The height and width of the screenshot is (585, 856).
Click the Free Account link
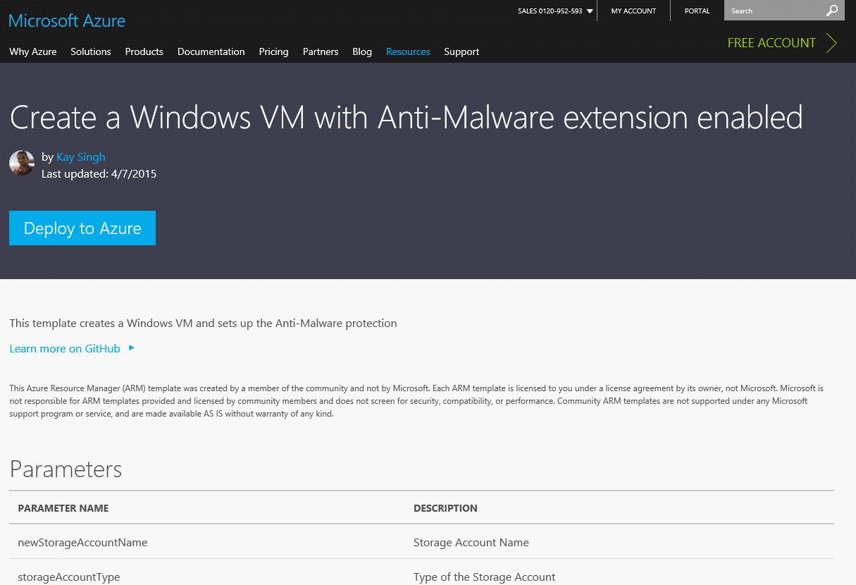click(771, 43)
